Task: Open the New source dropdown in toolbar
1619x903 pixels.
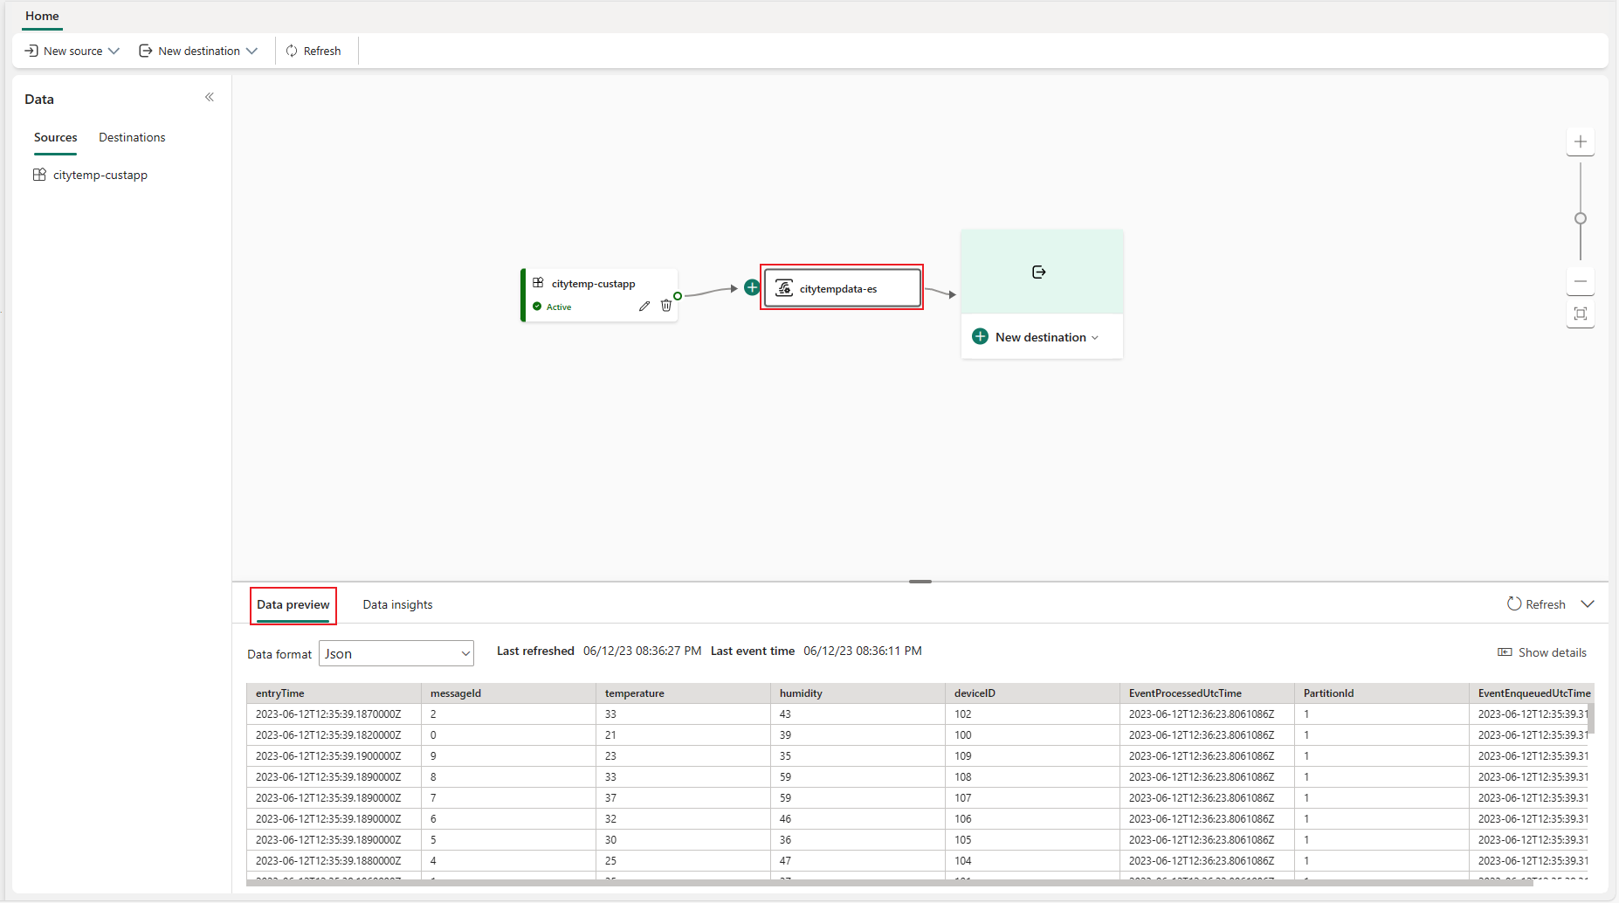Action: click(x=72, y=51)
